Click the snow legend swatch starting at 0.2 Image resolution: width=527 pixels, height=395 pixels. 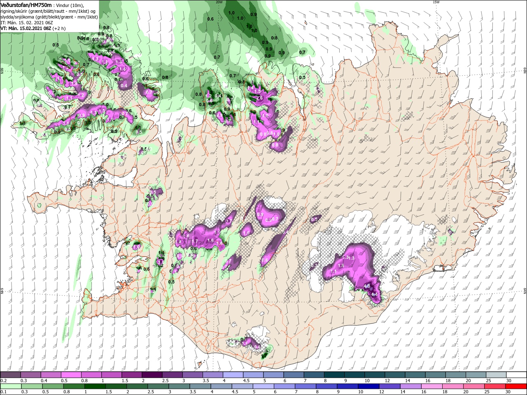[10, 375]
